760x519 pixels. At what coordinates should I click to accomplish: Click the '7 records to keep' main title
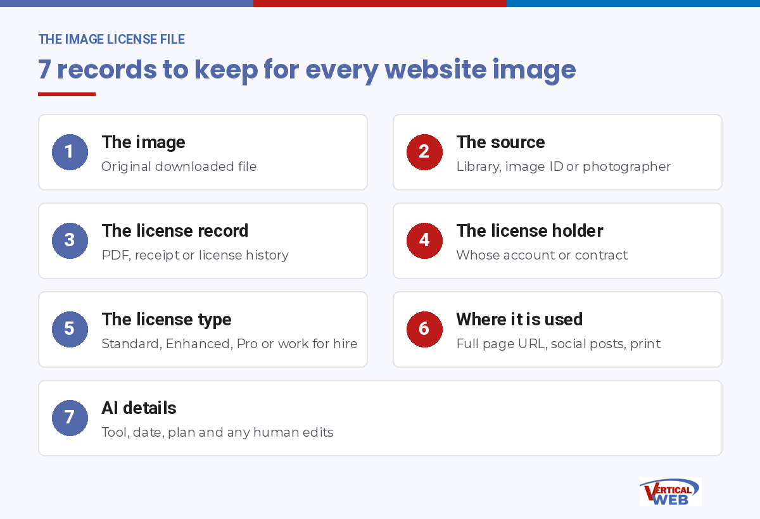coord(307,70)
